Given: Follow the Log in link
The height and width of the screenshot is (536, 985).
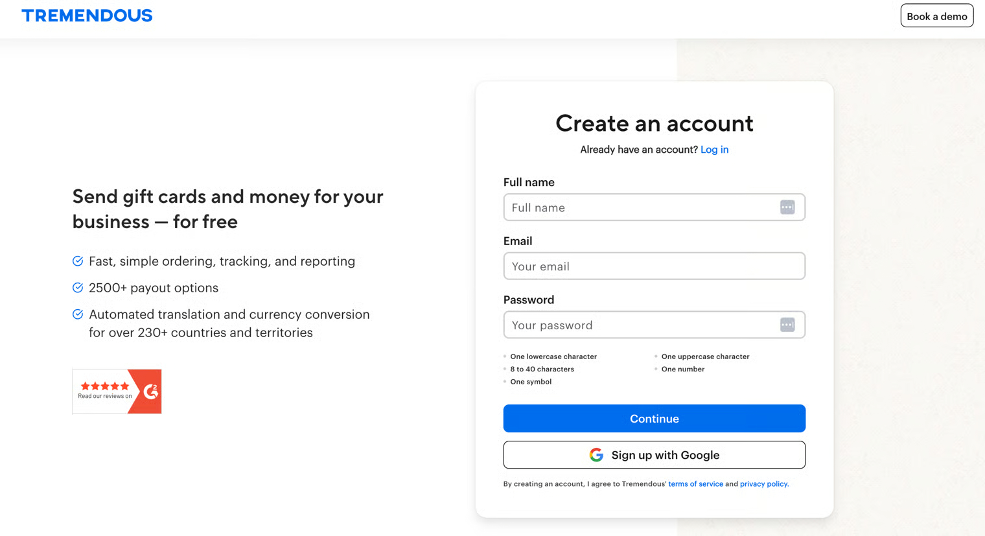Looking at the screenshot, I should pos(714,150).
